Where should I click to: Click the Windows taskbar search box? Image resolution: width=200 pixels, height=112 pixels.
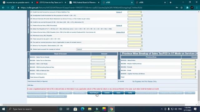[x=32, y=109]
